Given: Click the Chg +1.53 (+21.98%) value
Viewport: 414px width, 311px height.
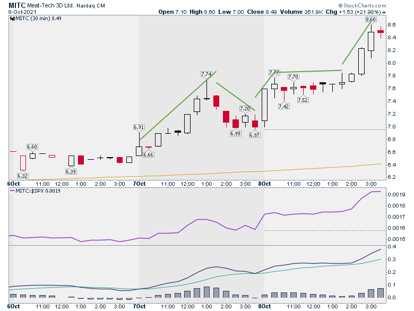Looking at the screenshot, I should tap(353, 12).
